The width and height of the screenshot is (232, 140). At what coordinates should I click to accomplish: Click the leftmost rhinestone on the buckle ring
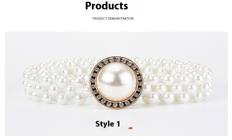click(93, 81)
